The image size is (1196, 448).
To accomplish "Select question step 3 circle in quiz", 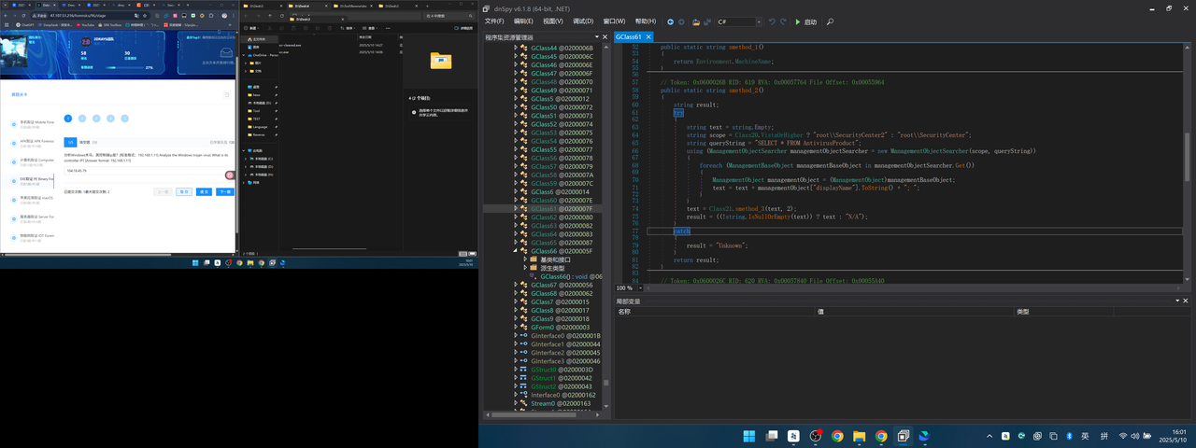I will [96, 119].
